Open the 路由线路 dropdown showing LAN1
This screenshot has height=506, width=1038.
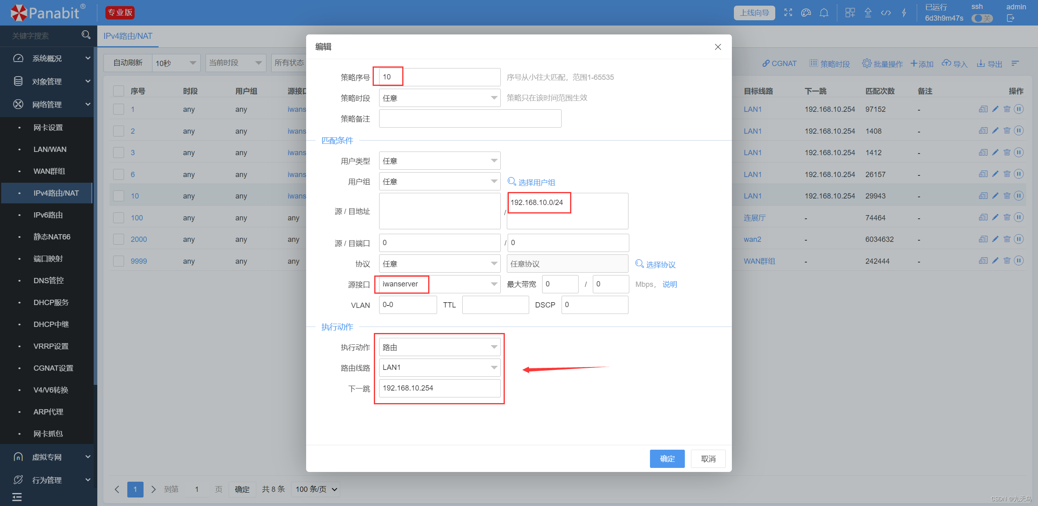coord(440,367)
